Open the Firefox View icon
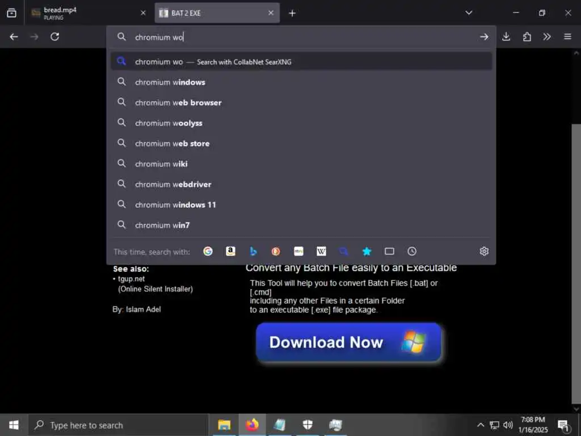The image size is (581, 436). tap(11, 13)
